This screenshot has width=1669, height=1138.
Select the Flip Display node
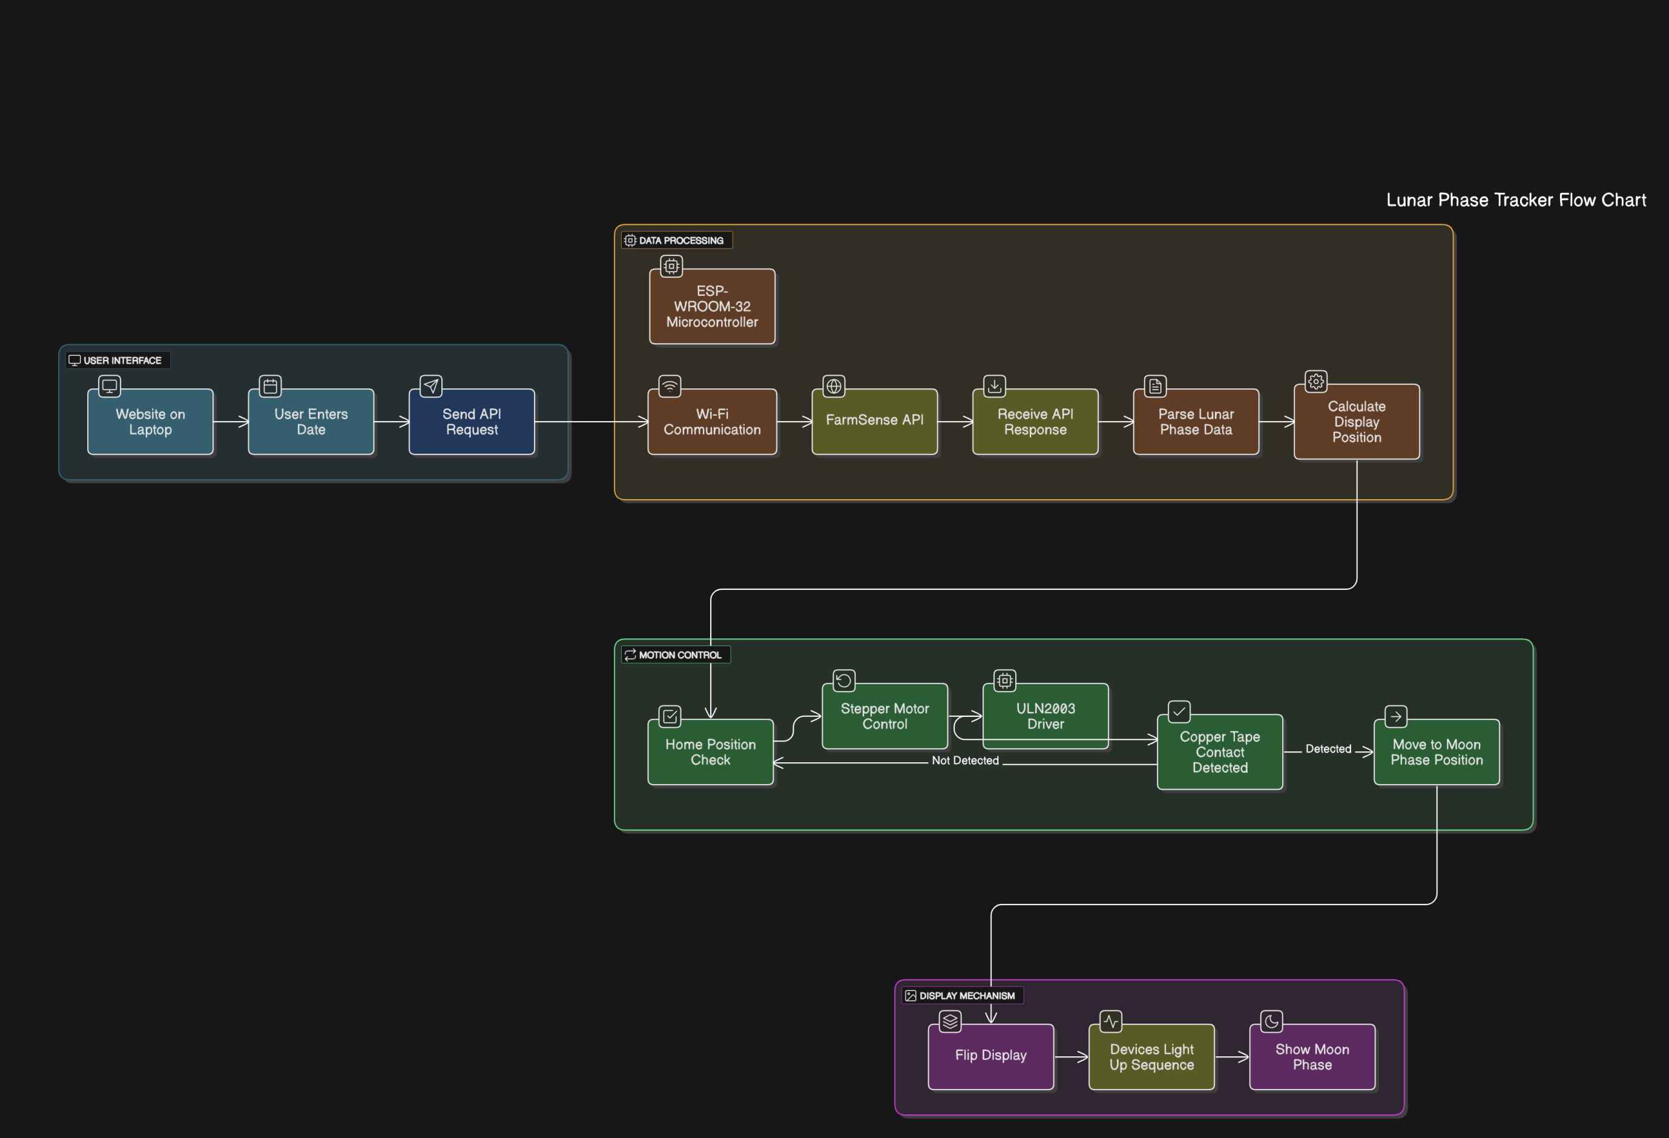tap(991, 1057)
